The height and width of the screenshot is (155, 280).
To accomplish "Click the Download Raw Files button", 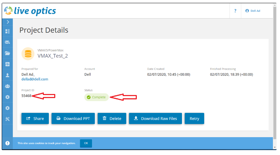I will (x=156, y=118).
